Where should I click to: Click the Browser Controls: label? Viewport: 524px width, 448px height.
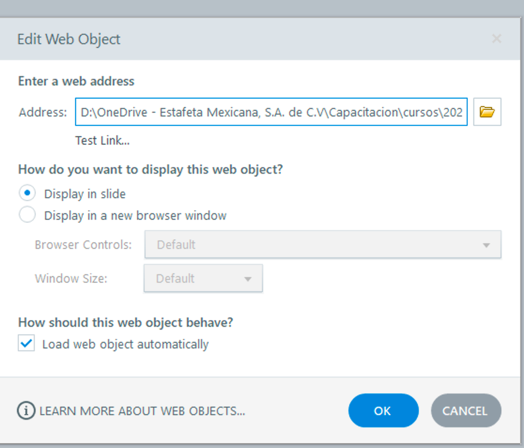(x=83, y=245)
